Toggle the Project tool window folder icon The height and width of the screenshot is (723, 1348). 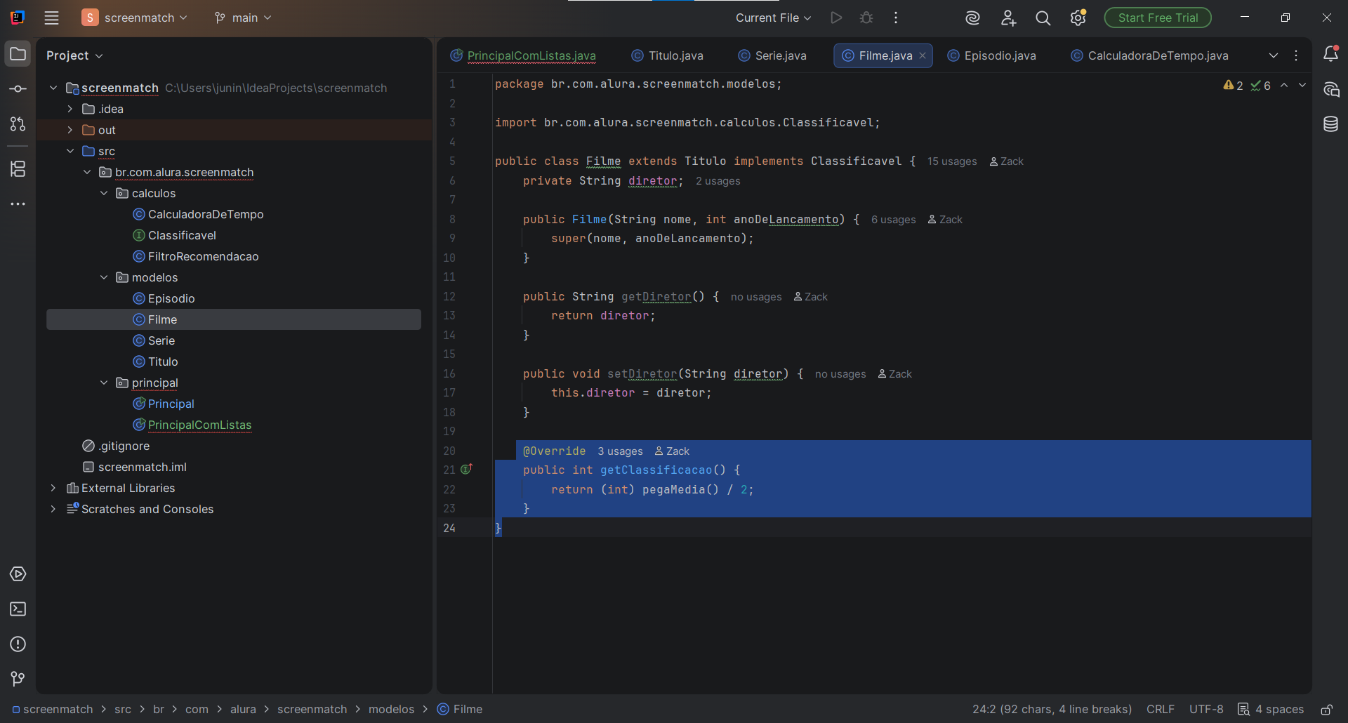pyautogui.click(x=18, y=54)
